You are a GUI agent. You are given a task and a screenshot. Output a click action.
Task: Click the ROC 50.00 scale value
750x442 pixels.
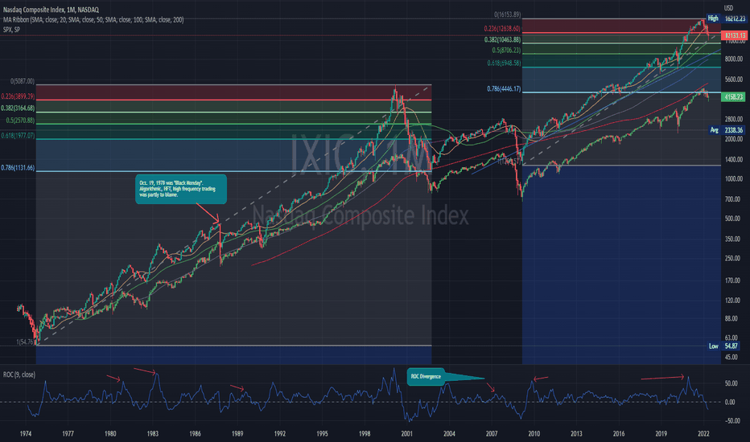pyautogui.click(x=730, y=383)
